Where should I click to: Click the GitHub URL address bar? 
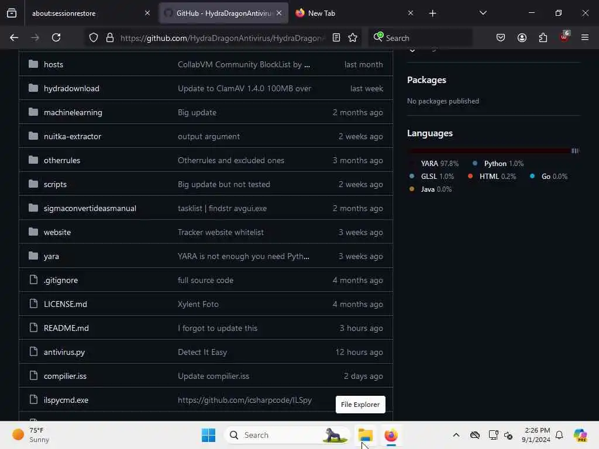(222, 38)
